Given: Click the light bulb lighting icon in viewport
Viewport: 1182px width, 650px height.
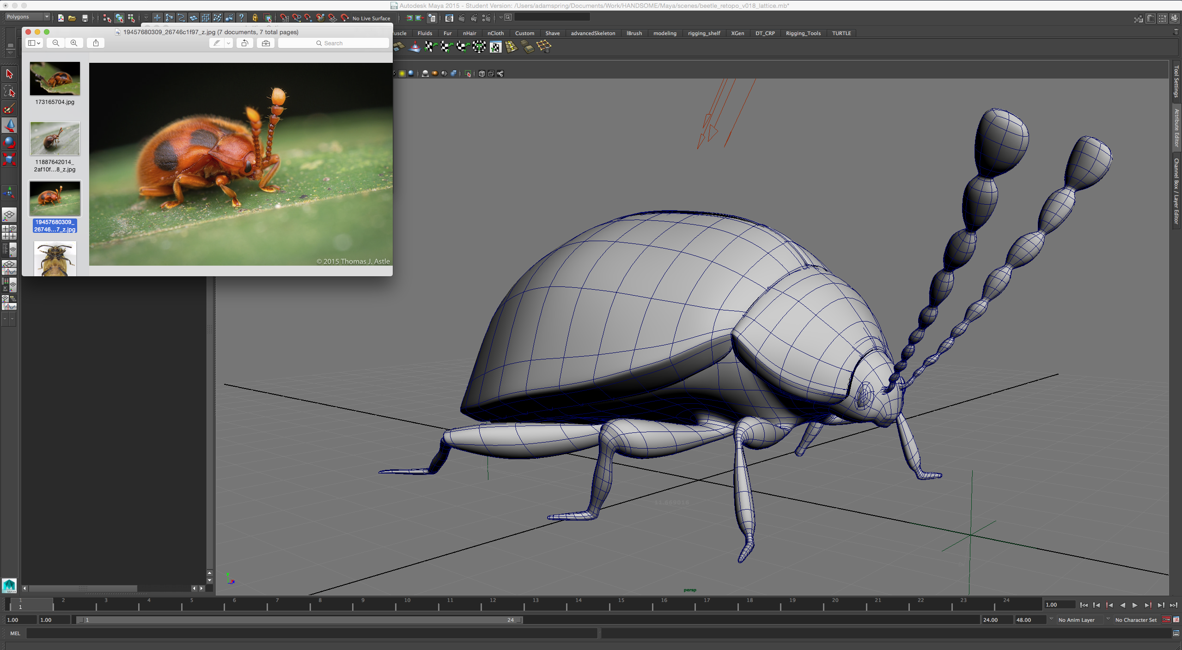Looking at the screenshot, I should 402,73.
